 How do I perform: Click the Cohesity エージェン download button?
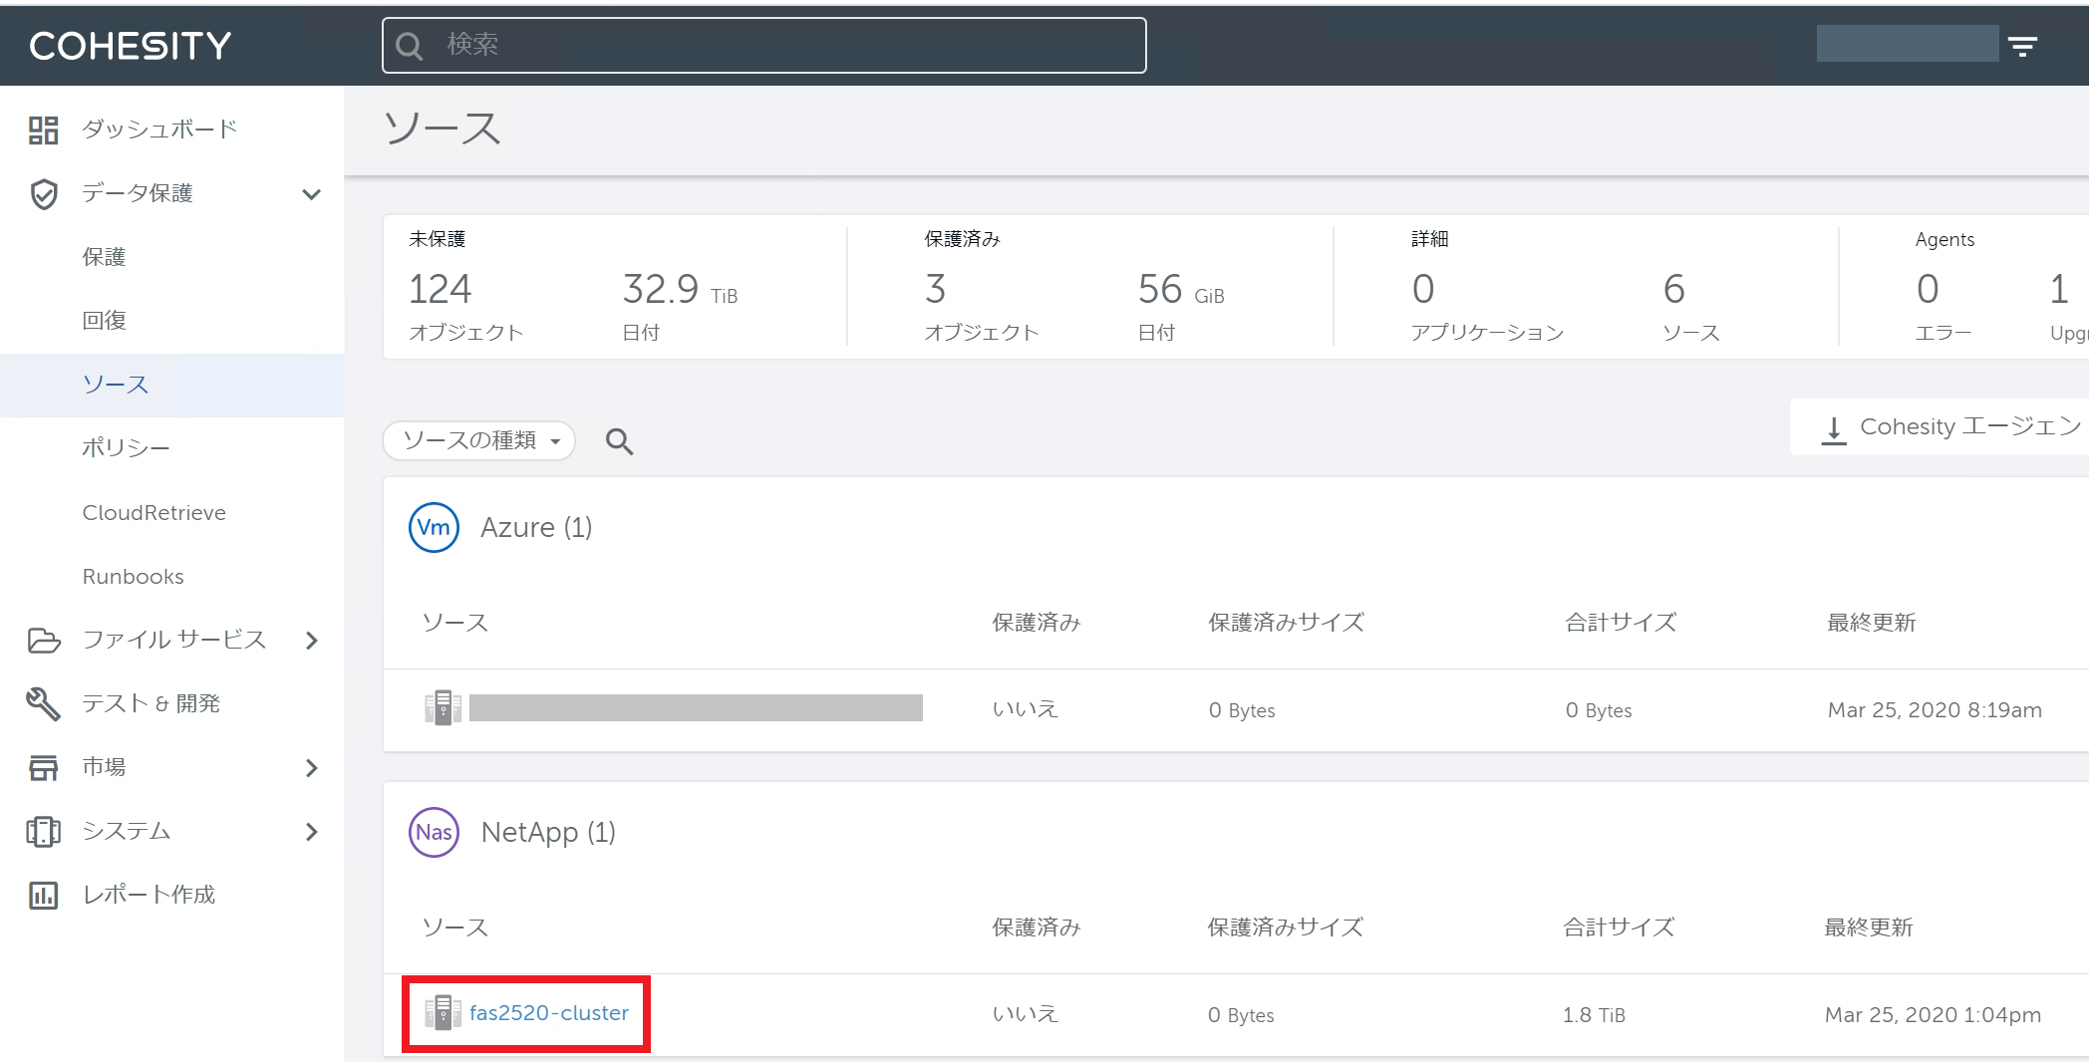click(1941, 427)
